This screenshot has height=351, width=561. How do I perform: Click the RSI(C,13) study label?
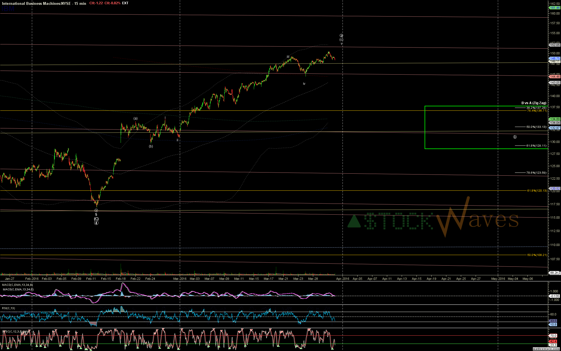click(9, 308)
